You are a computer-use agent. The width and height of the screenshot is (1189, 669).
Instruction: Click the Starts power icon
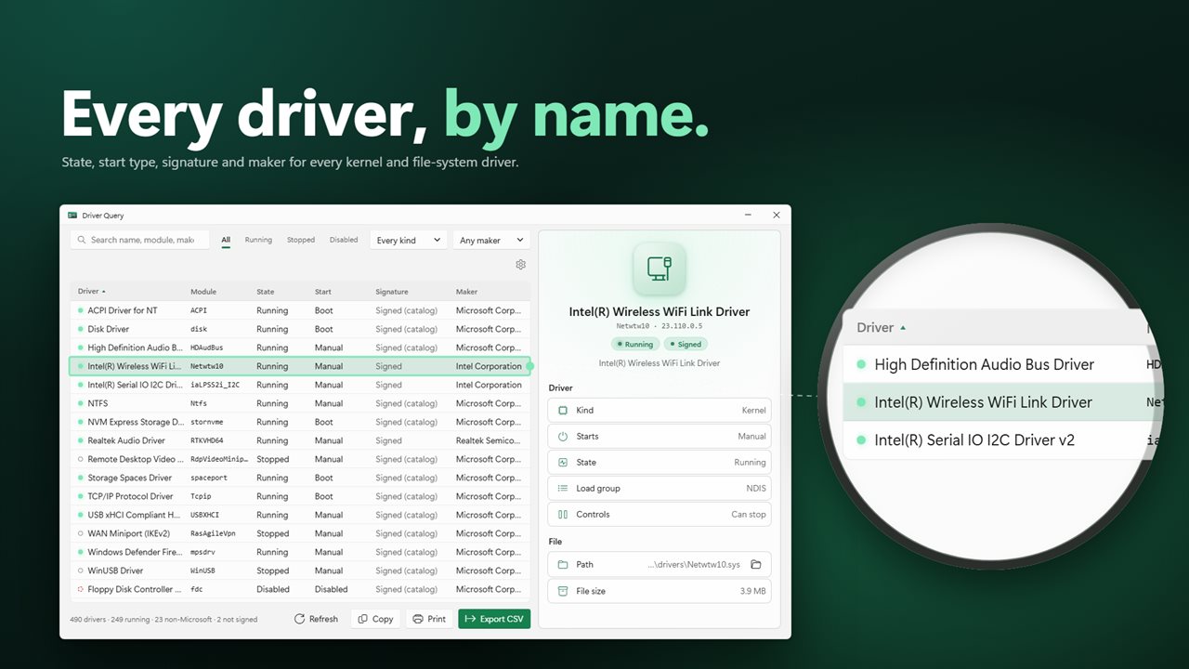(x=563, y=436)
